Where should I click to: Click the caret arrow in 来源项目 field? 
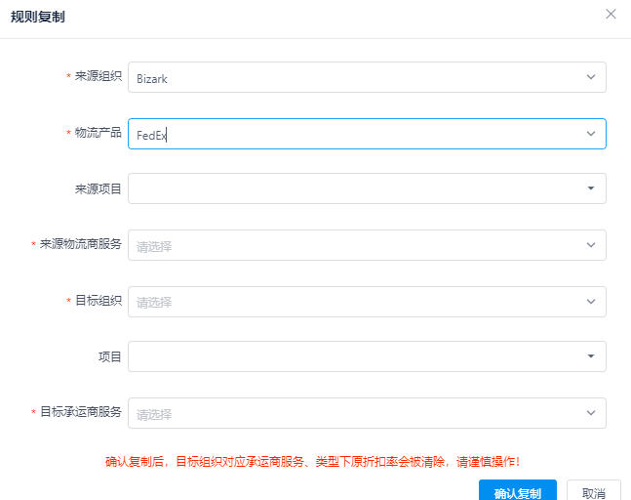591,188
